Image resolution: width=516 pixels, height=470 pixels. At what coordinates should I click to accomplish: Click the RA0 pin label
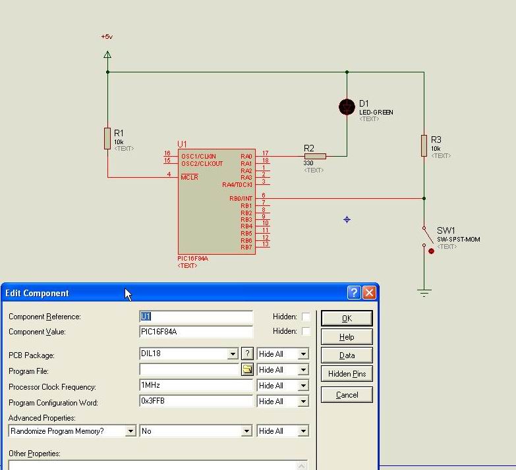point(246,157)
